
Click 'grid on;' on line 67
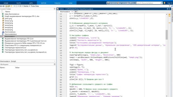tap(74, 48)
